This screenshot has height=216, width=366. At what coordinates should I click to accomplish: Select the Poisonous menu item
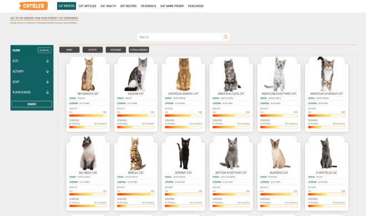tap(148, 6)
